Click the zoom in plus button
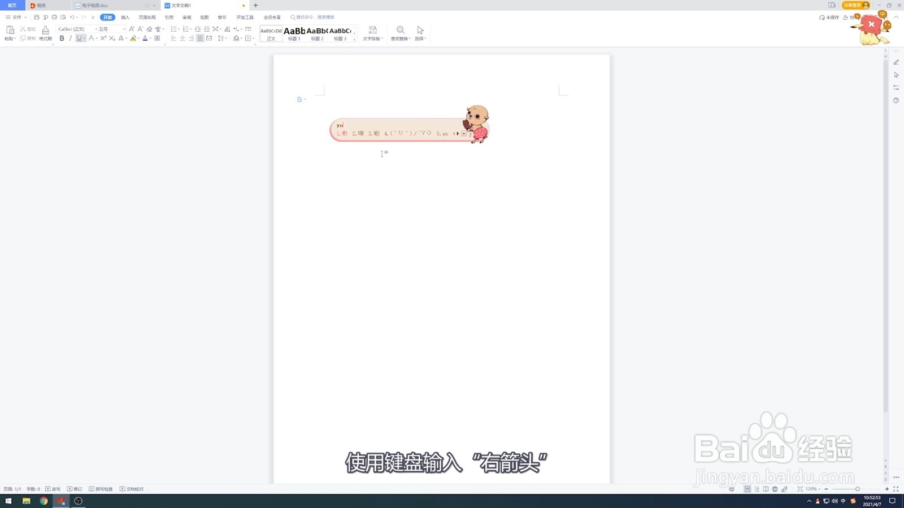Image resolution: width=904 pixels, height=508 pixels. coord(887,489)
